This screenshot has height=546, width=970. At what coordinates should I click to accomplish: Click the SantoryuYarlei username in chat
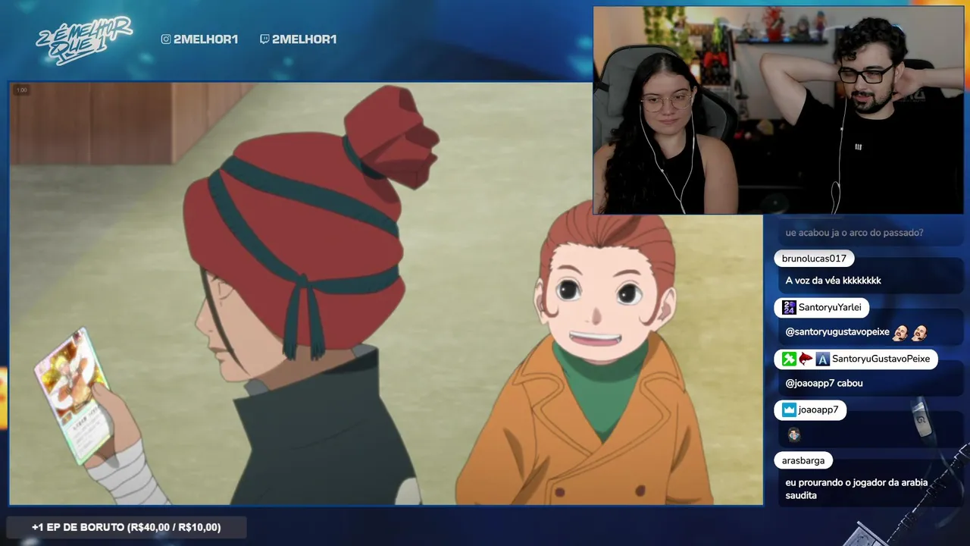coord(830,308)
